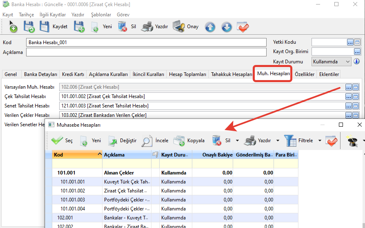This screenshot has height=228, width=365.
Task: Expand the popup Yazdır dropdown arrow
Action: 278,141
